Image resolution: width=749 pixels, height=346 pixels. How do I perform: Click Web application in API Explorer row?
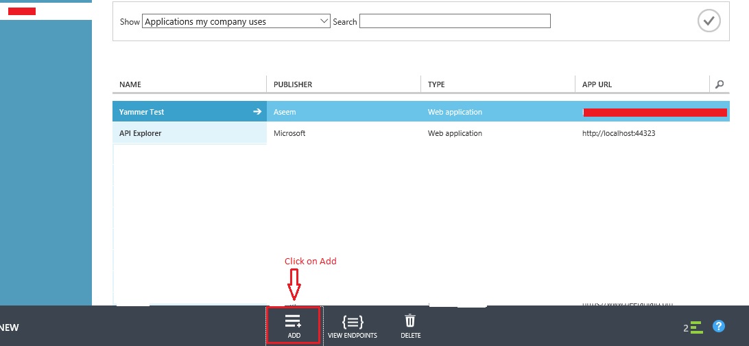point(455,133)
